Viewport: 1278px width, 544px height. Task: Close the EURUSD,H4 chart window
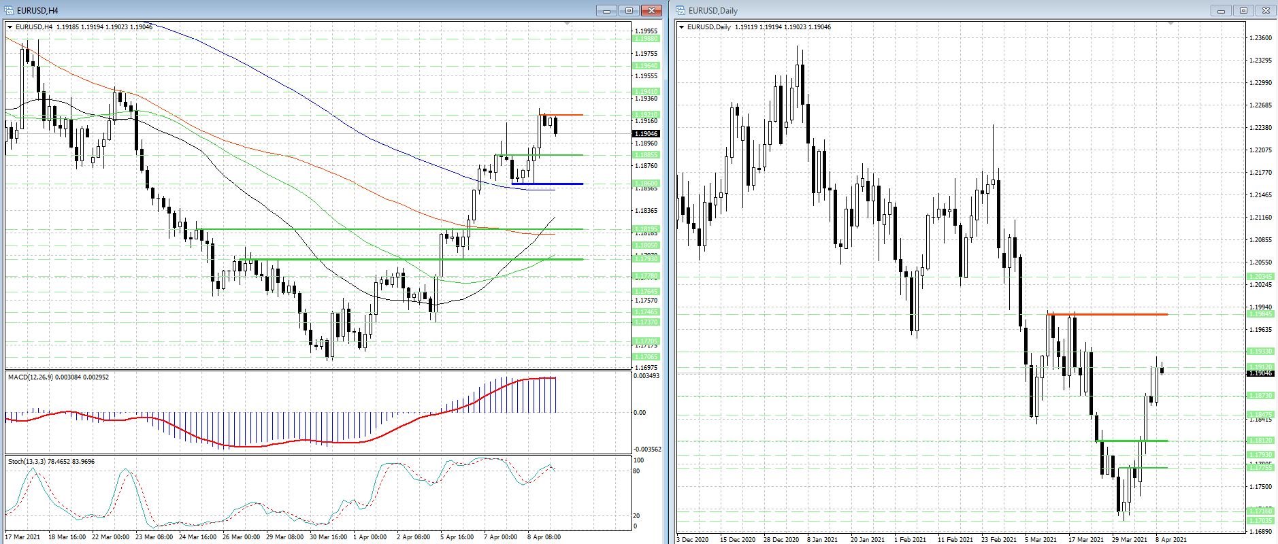[651, 10]
